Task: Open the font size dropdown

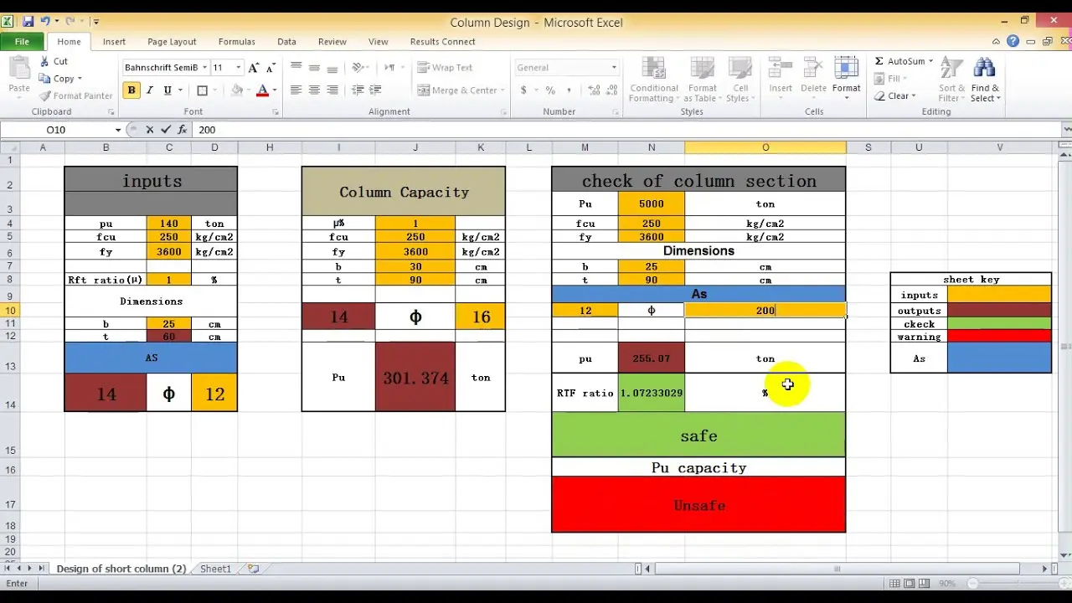Action: pos(238,68)
